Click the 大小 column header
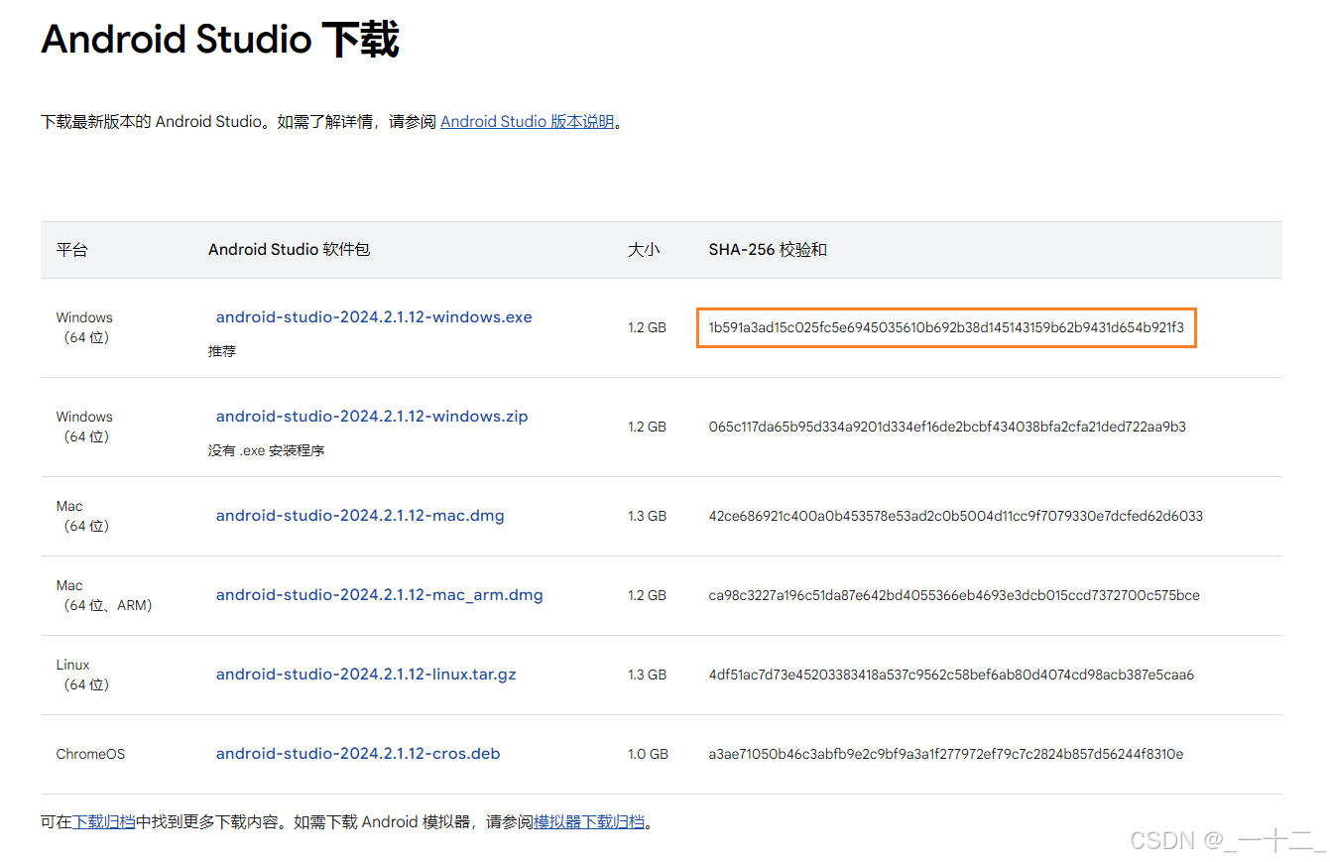The image size is (1330, 862). (644, 250)
